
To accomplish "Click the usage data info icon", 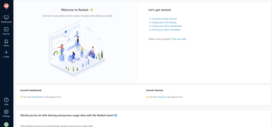I will (116, 115).
